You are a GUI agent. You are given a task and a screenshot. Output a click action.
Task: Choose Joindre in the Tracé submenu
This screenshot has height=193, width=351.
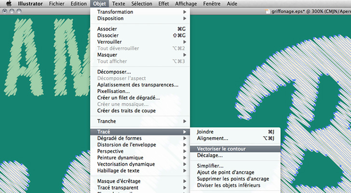click(235, 132)
